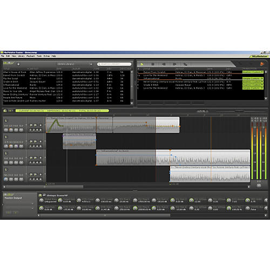Open the Playback menu
Screen dimensions: 270x270
click(31, 56)
